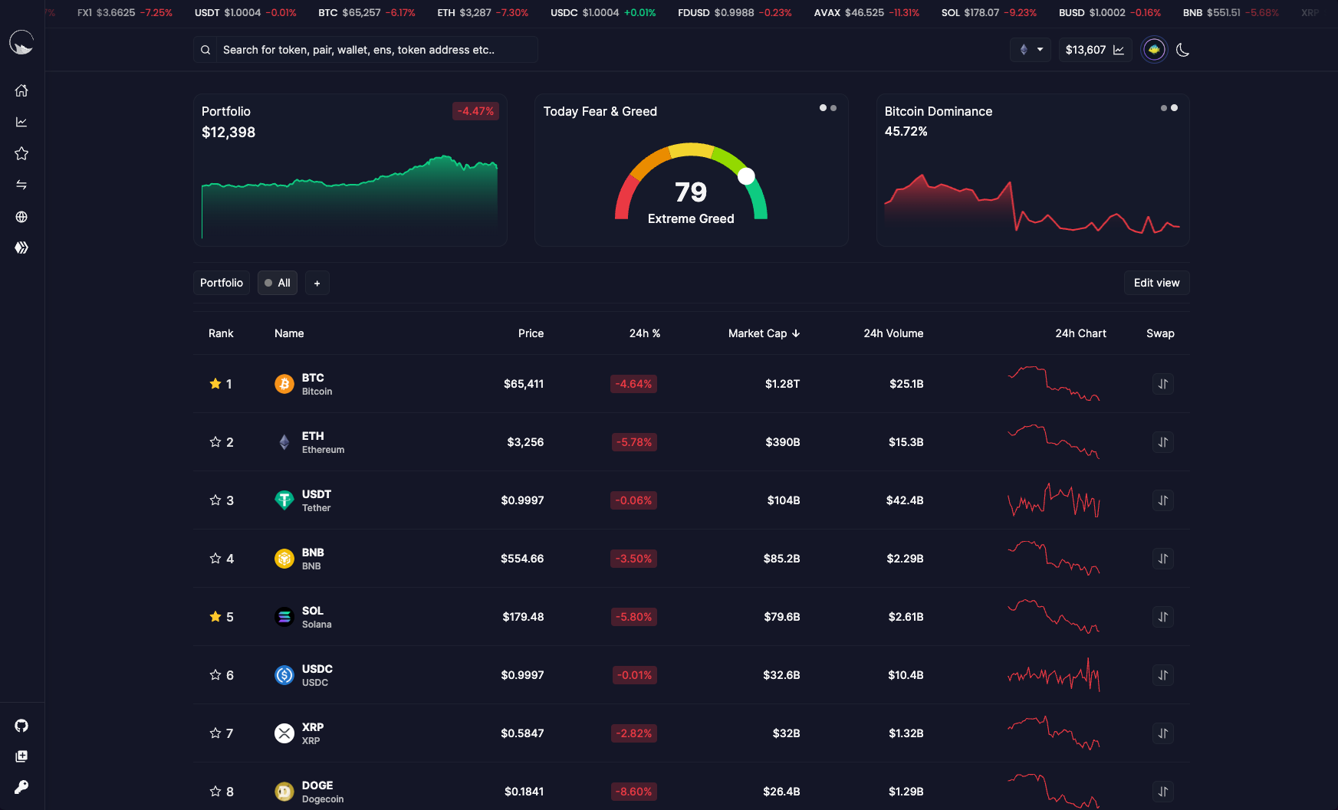
Task: Sort table by Price column
Action: tap(531, 333)
